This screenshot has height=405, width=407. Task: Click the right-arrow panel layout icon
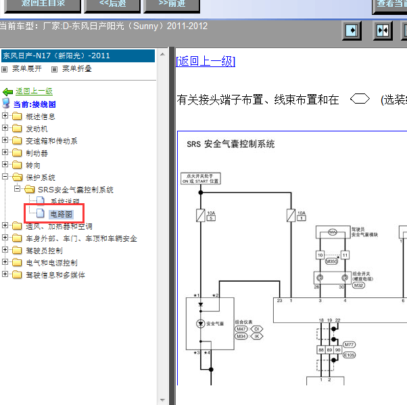pyautogui.click(x=352, y=30)
